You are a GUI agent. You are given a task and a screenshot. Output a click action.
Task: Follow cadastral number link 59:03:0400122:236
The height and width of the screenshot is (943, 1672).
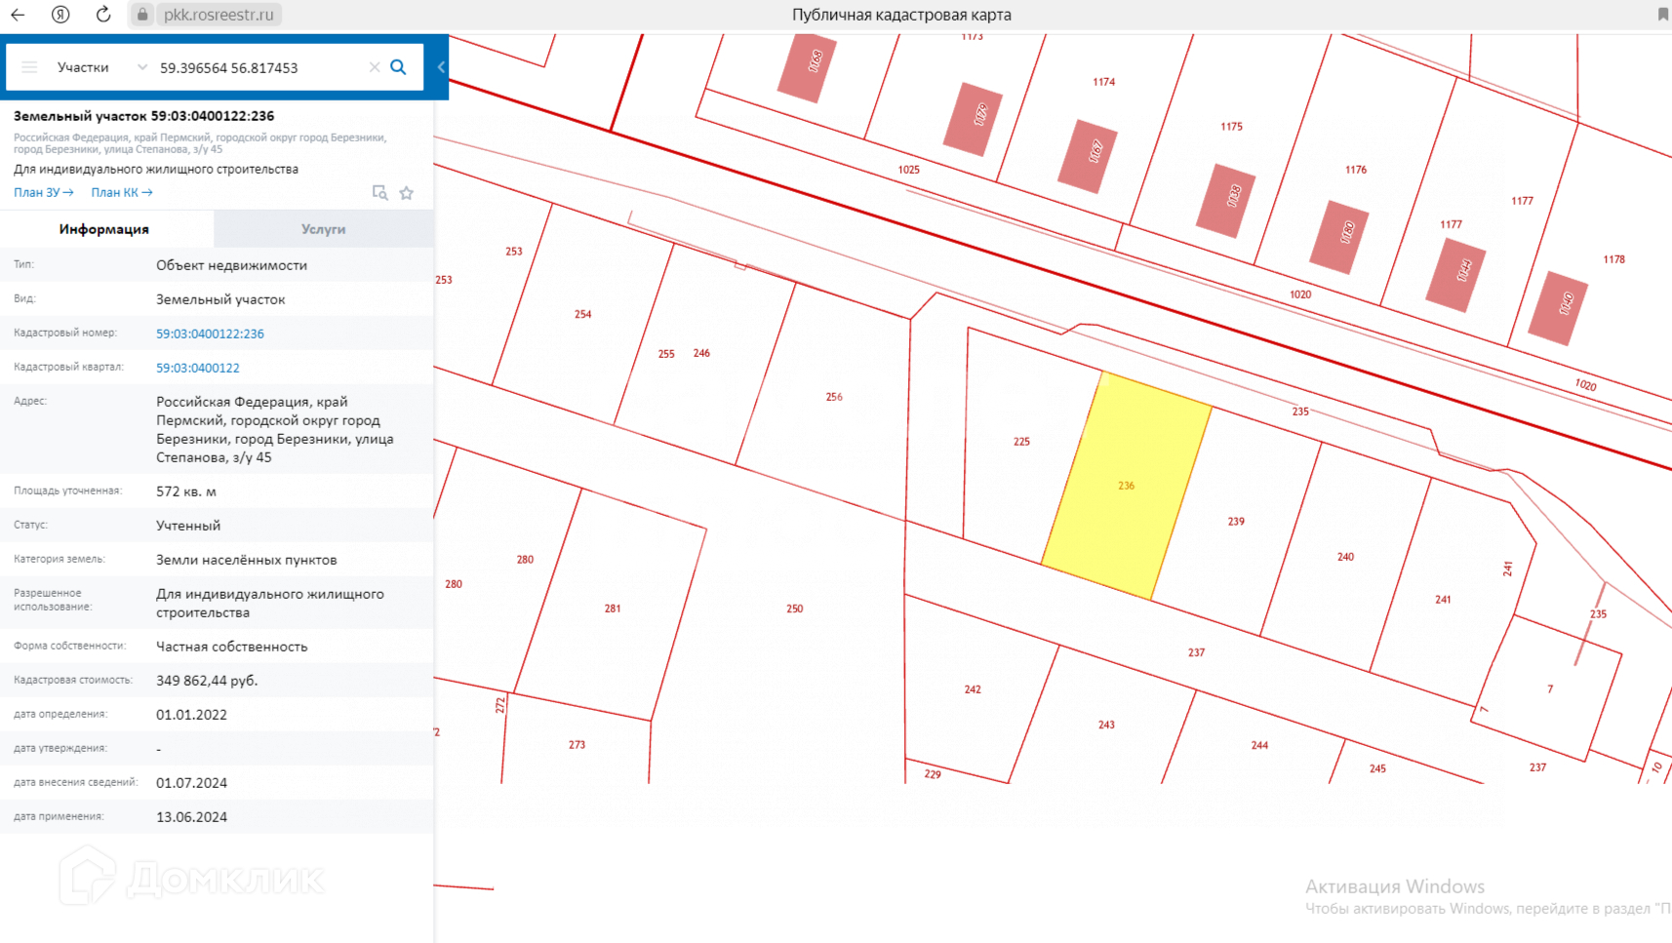tap(210, 334)
